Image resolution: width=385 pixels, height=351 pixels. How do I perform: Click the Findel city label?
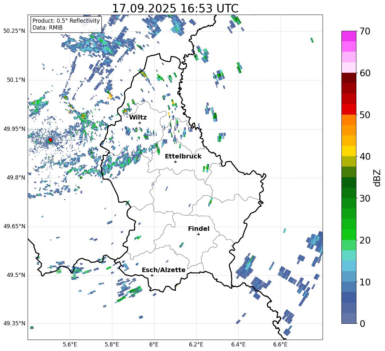(199, 229)
